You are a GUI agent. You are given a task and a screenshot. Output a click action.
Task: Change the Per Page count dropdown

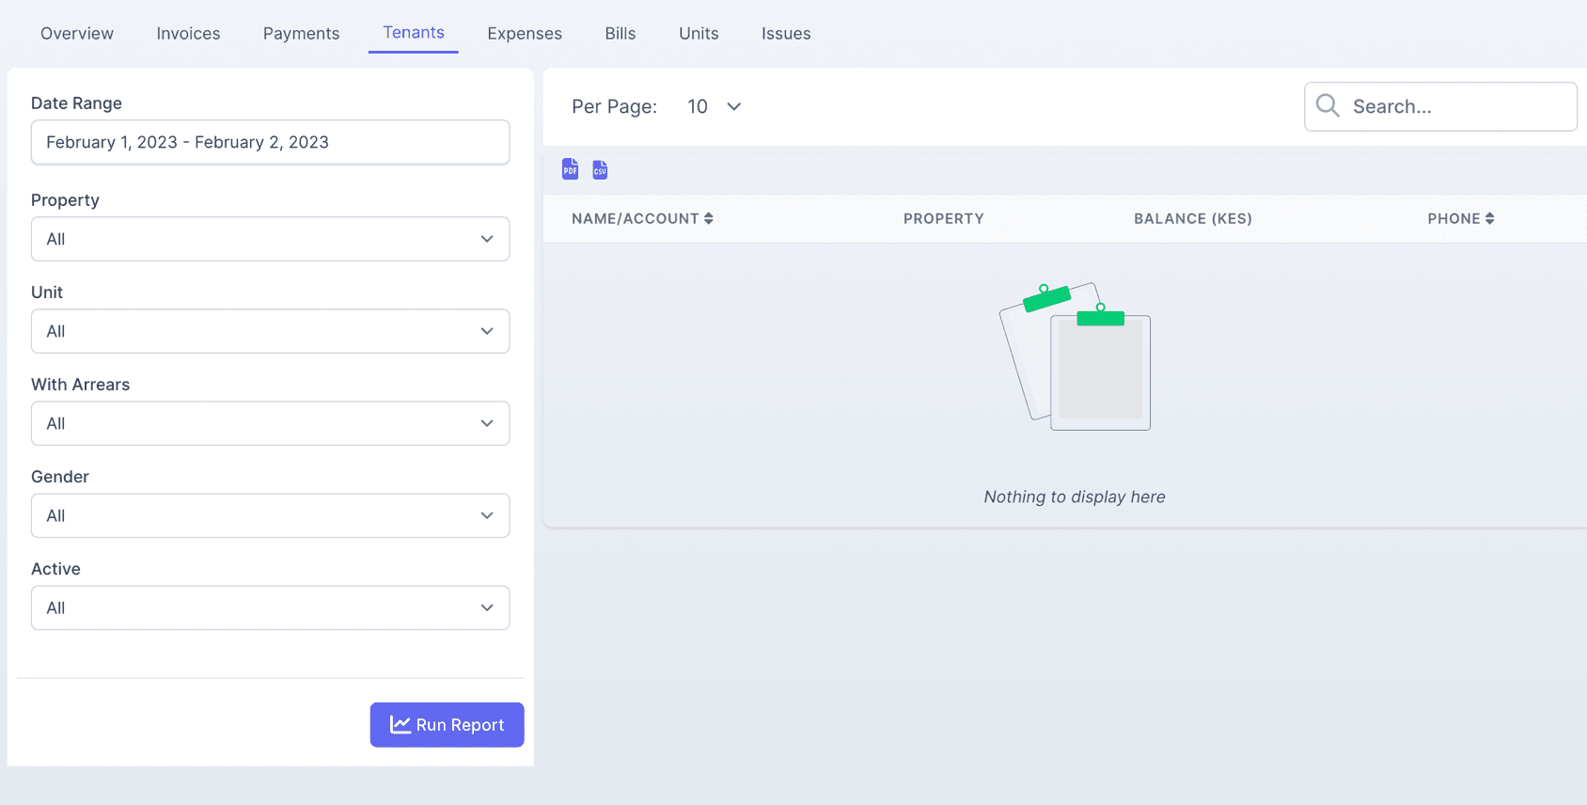[714, 106]
